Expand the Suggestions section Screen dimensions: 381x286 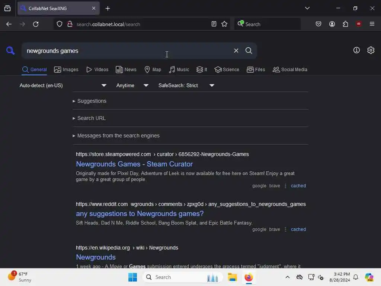click(89, 101)
